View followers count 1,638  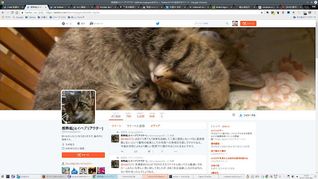pos(140,115)
